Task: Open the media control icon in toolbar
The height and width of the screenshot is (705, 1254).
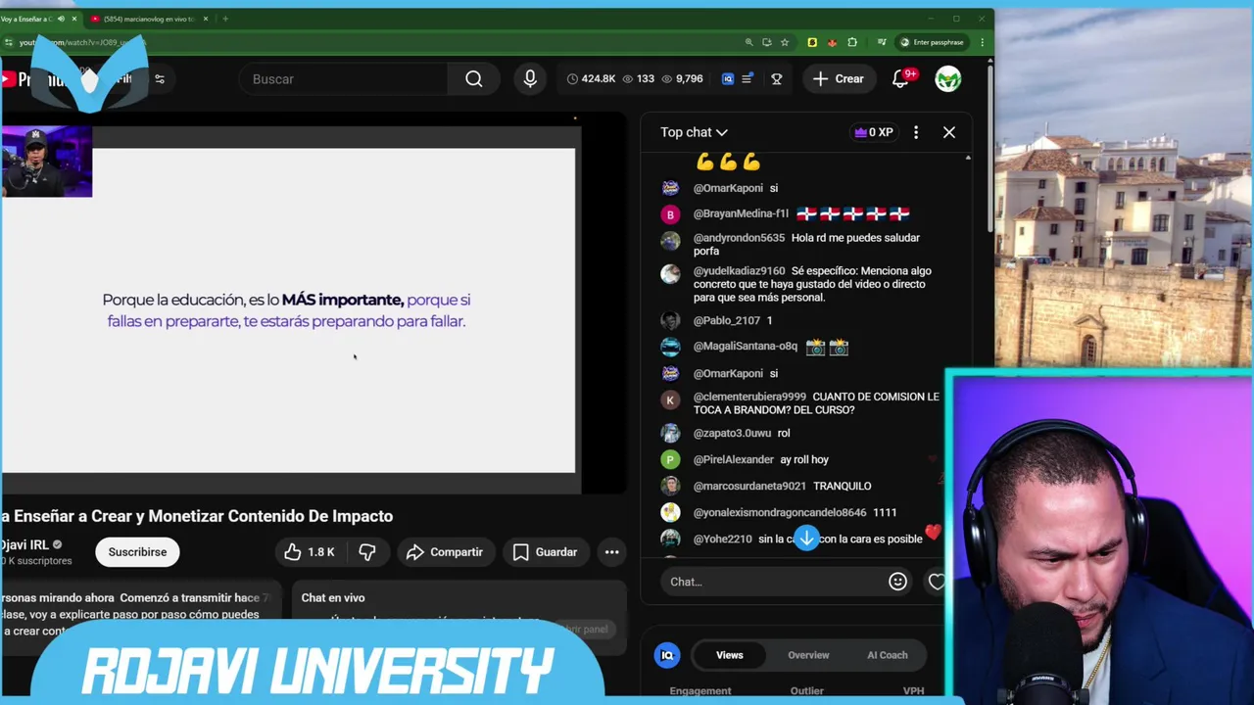Action: (882, 42)
